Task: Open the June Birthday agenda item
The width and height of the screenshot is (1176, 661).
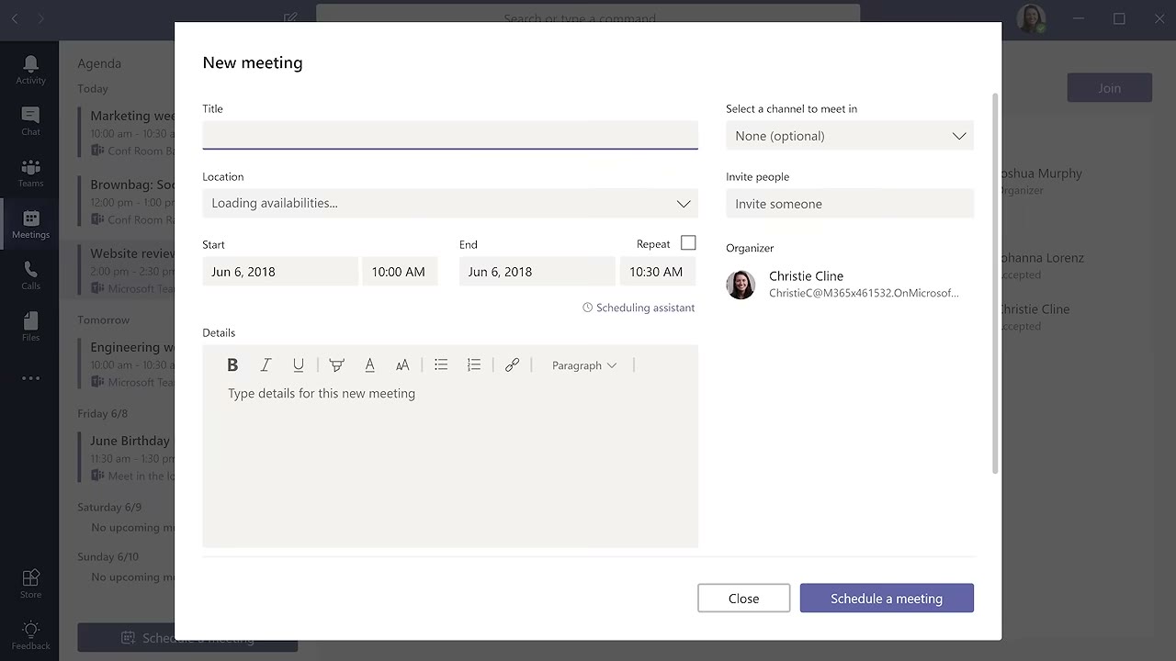Action: [x=128, y=457]
